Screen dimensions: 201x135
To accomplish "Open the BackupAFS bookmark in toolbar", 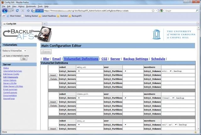I will pyautogui.click(x=75, y=16).
